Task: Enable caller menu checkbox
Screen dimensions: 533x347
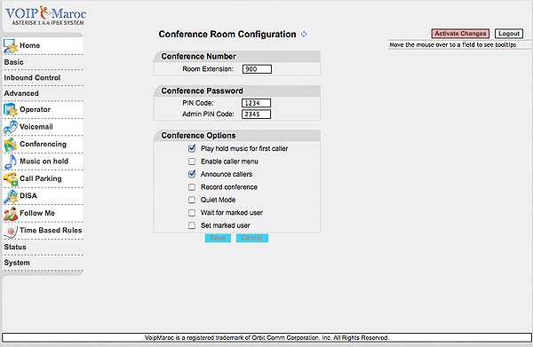Action: click(x=192, y=162)
